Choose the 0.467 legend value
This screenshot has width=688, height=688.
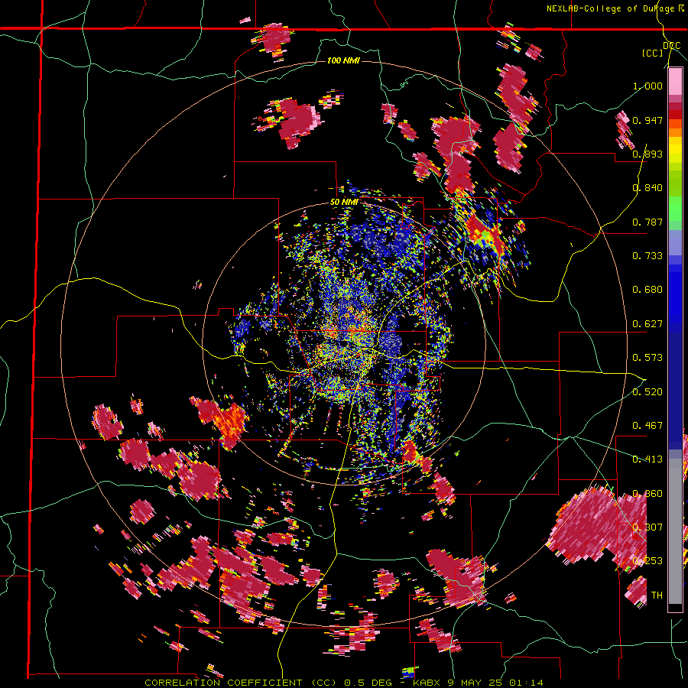(647, 426)
